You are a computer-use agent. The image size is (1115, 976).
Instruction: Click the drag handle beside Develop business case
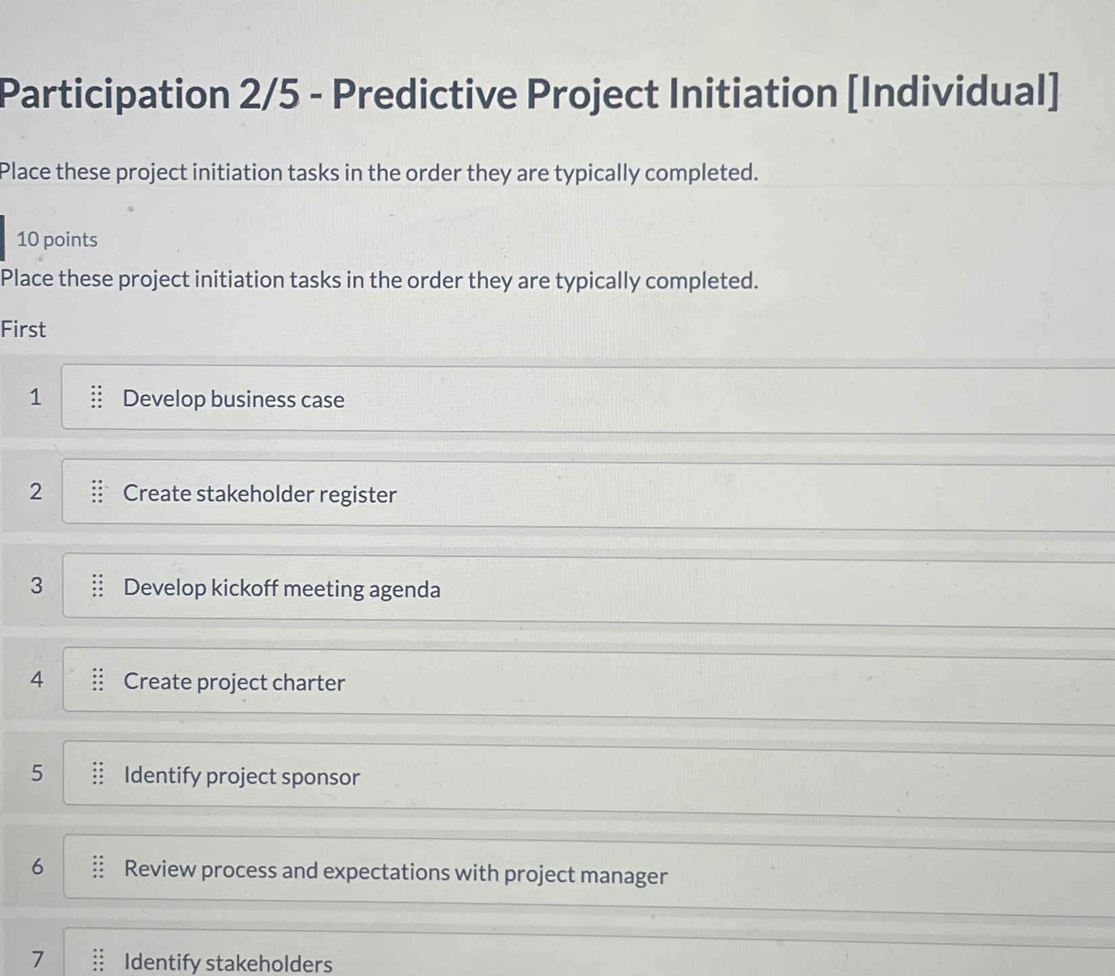tap(97, 398)
